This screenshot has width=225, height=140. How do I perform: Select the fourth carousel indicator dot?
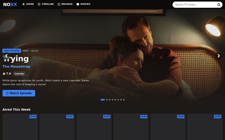[x=112, y=100]
